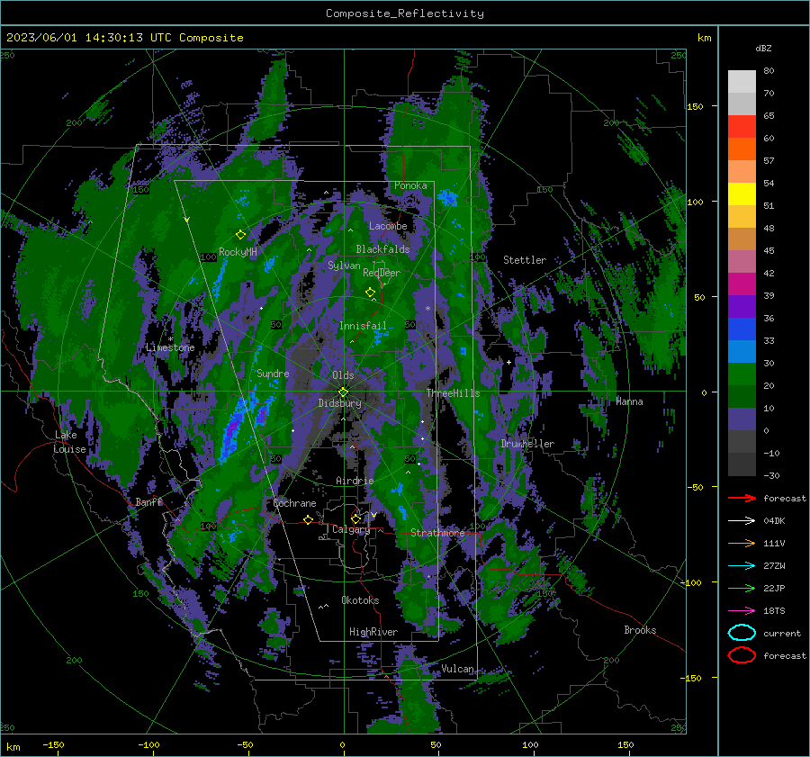Select the slate purple swatch between 10 and 0

coord(742,419)
